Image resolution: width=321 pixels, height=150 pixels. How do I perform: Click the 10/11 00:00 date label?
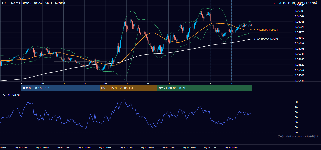coord(189,148)
